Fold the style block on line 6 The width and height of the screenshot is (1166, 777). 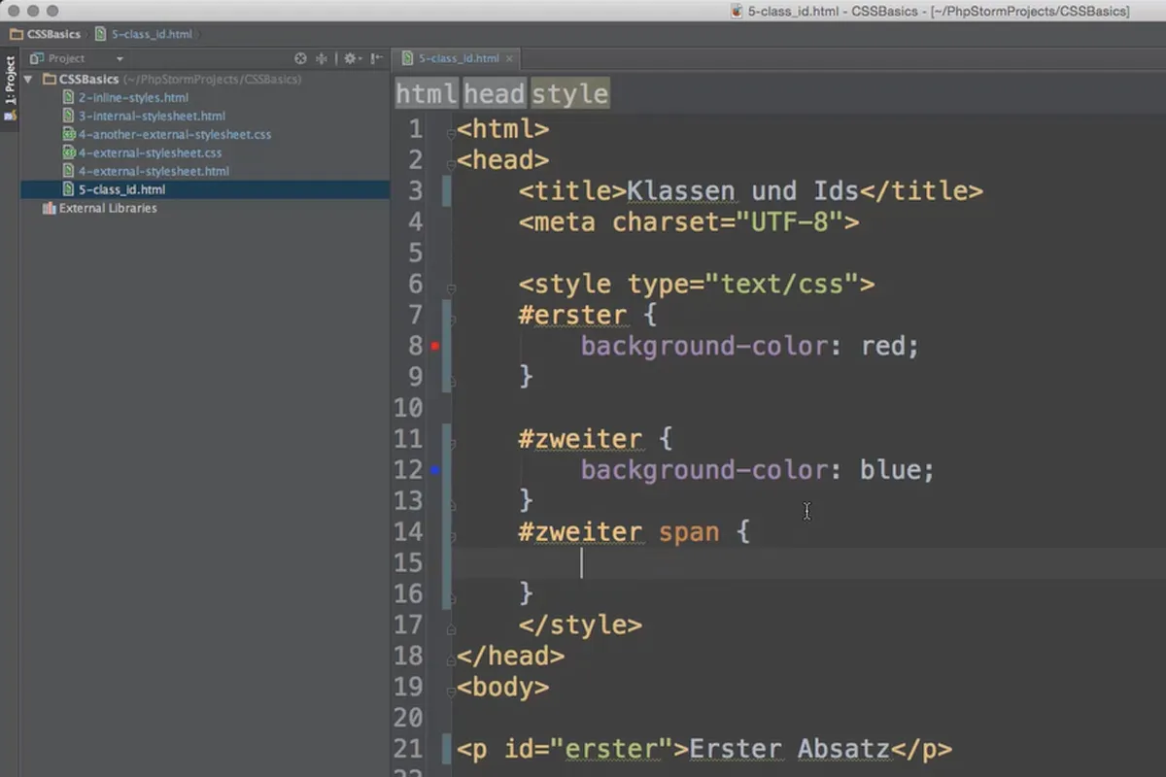click(451, 288)
